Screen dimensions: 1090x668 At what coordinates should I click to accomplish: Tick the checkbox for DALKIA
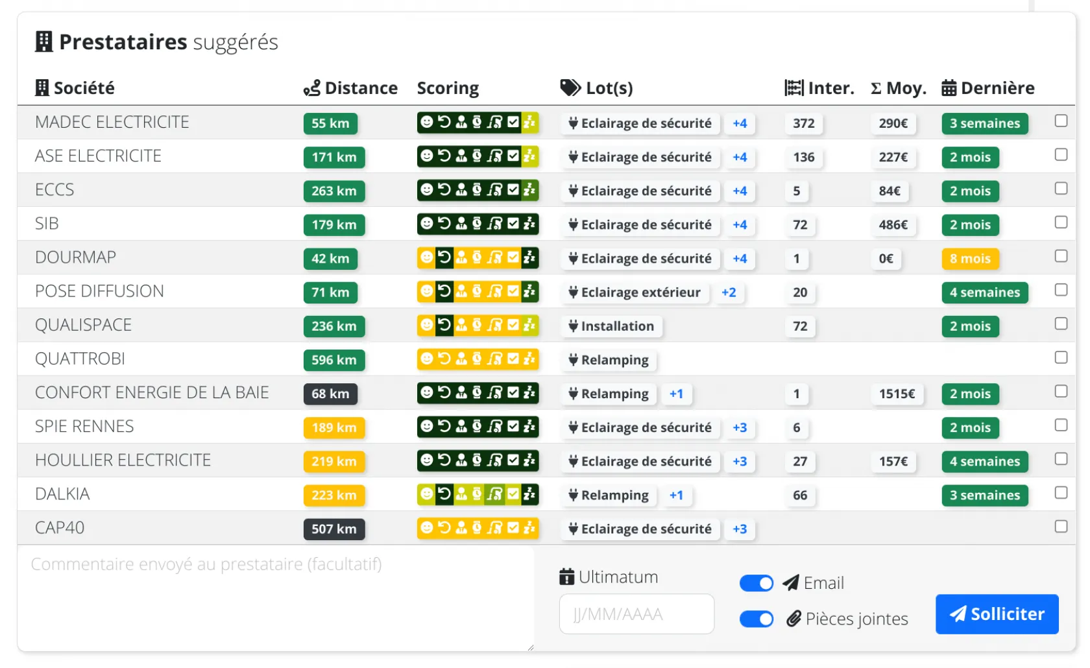pos(1061,493)
